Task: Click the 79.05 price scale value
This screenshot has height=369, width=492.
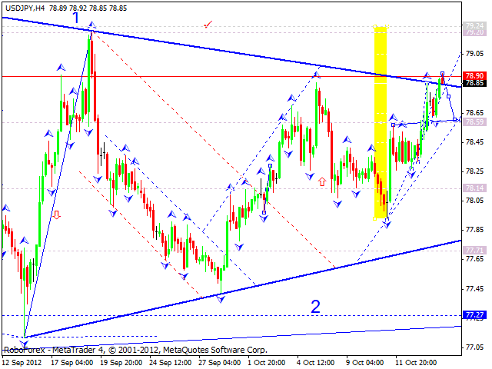Action: [x=475, y=54]
